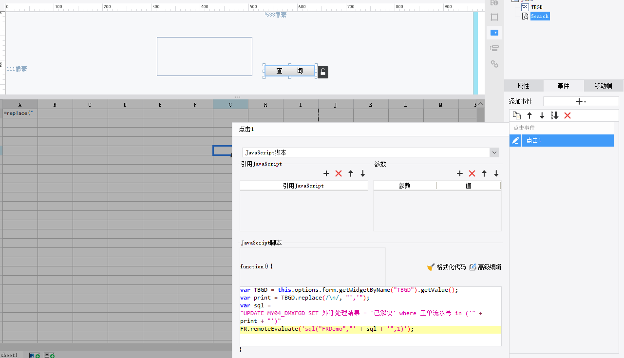Select column K header in the spreadsheet
Viewport: 624px width, 358px height.
pyautogui.click(x=371, y=104)
